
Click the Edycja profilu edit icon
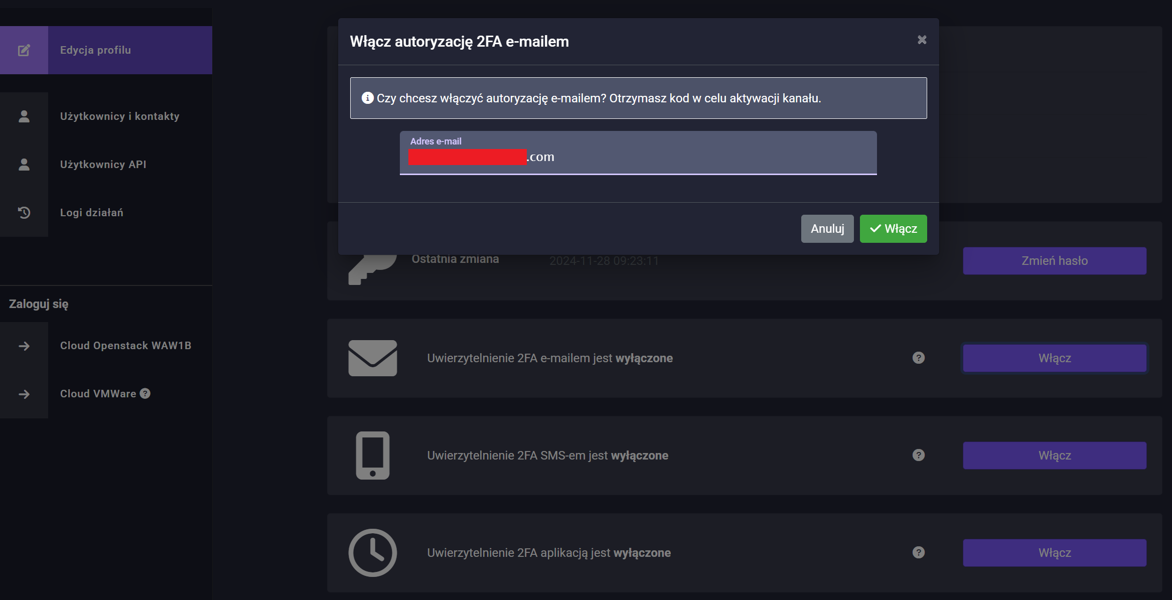coord(24,50)
